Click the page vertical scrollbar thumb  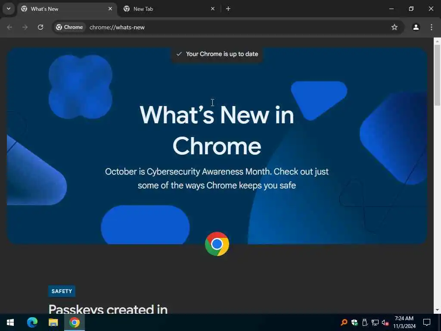pyautogui.click(x=437, y=75)
